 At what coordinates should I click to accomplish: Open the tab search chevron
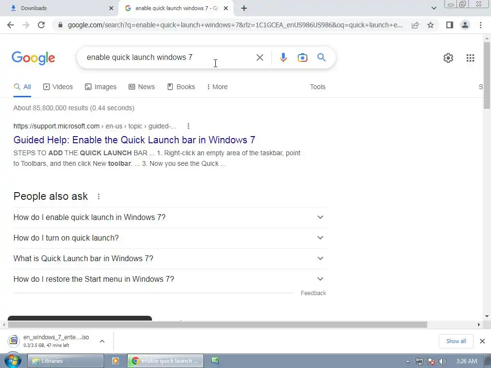pyautogui.click(x=433, y=8)
